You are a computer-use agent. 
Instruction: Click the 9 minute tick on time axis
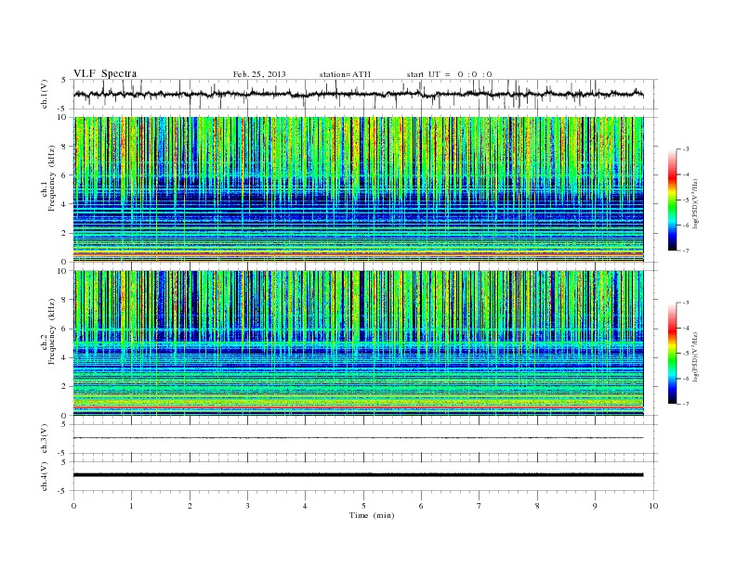coord(595,506)
